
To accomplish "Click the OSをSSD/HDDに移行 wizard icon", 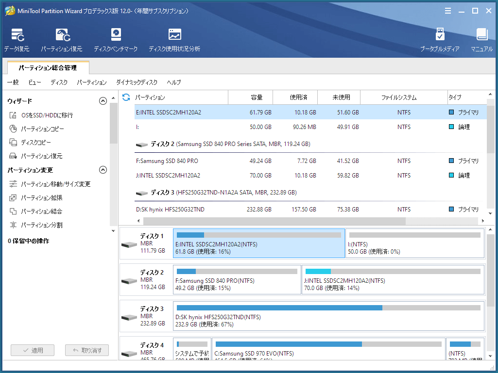I will point(13,115).
